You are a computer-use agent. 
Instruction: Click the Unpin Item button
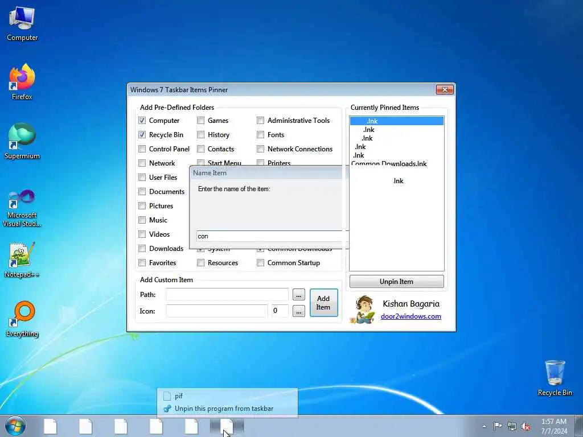pos(397,281)
